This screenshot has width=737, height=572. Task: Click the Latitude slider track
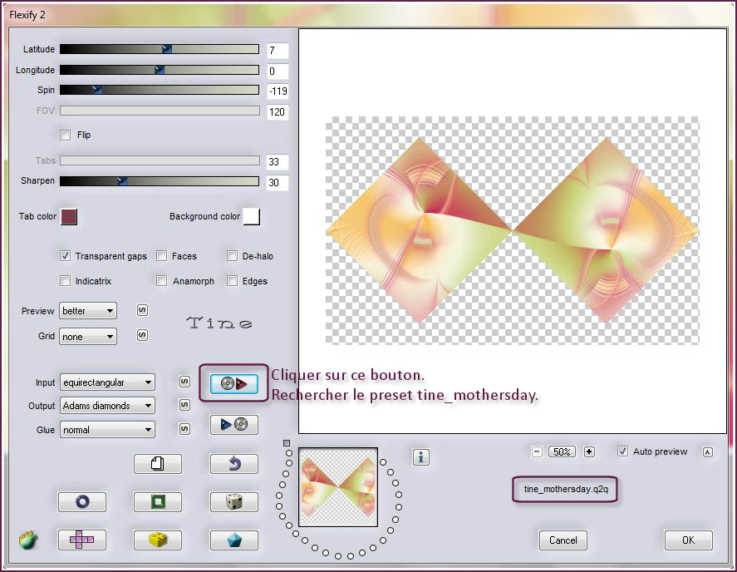(x=160, y=49)
